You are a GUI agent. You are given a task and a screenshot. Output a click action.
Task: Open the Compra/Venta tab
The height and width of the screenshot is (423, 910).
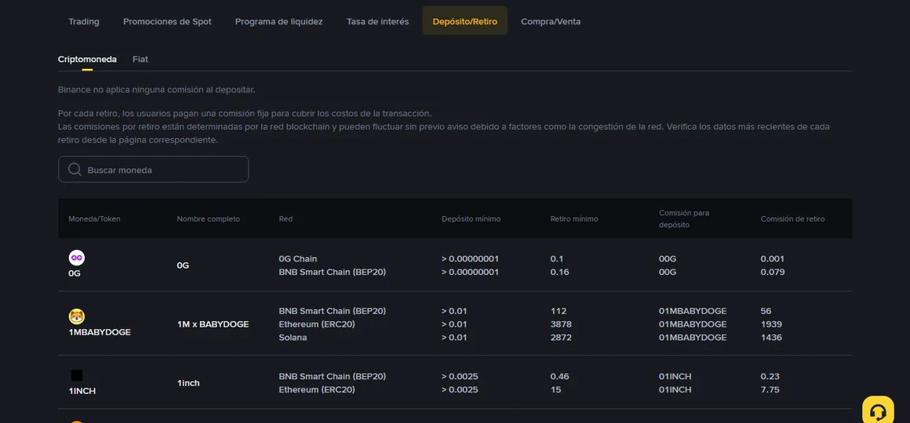pos(551,21)
